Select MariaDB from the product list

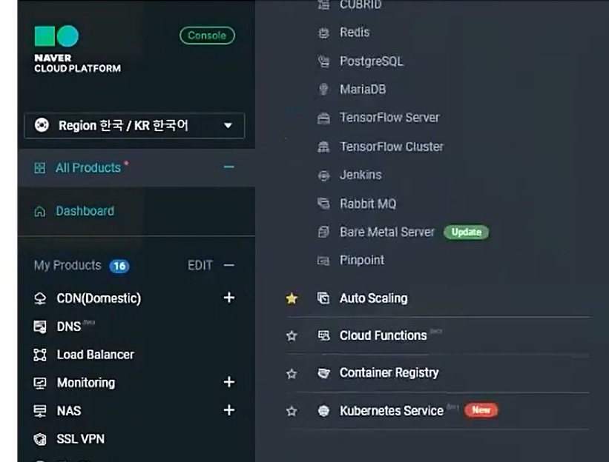click(x=363, y=90)
